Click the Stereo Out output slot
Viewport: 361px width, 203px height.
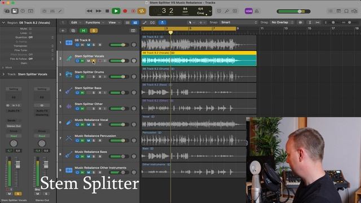pos(14,126)
